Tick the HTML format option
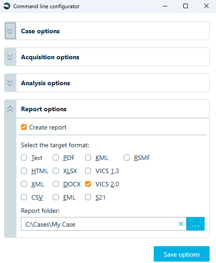Viewport: 216px width, 263px height. click(x=24, y=171)
